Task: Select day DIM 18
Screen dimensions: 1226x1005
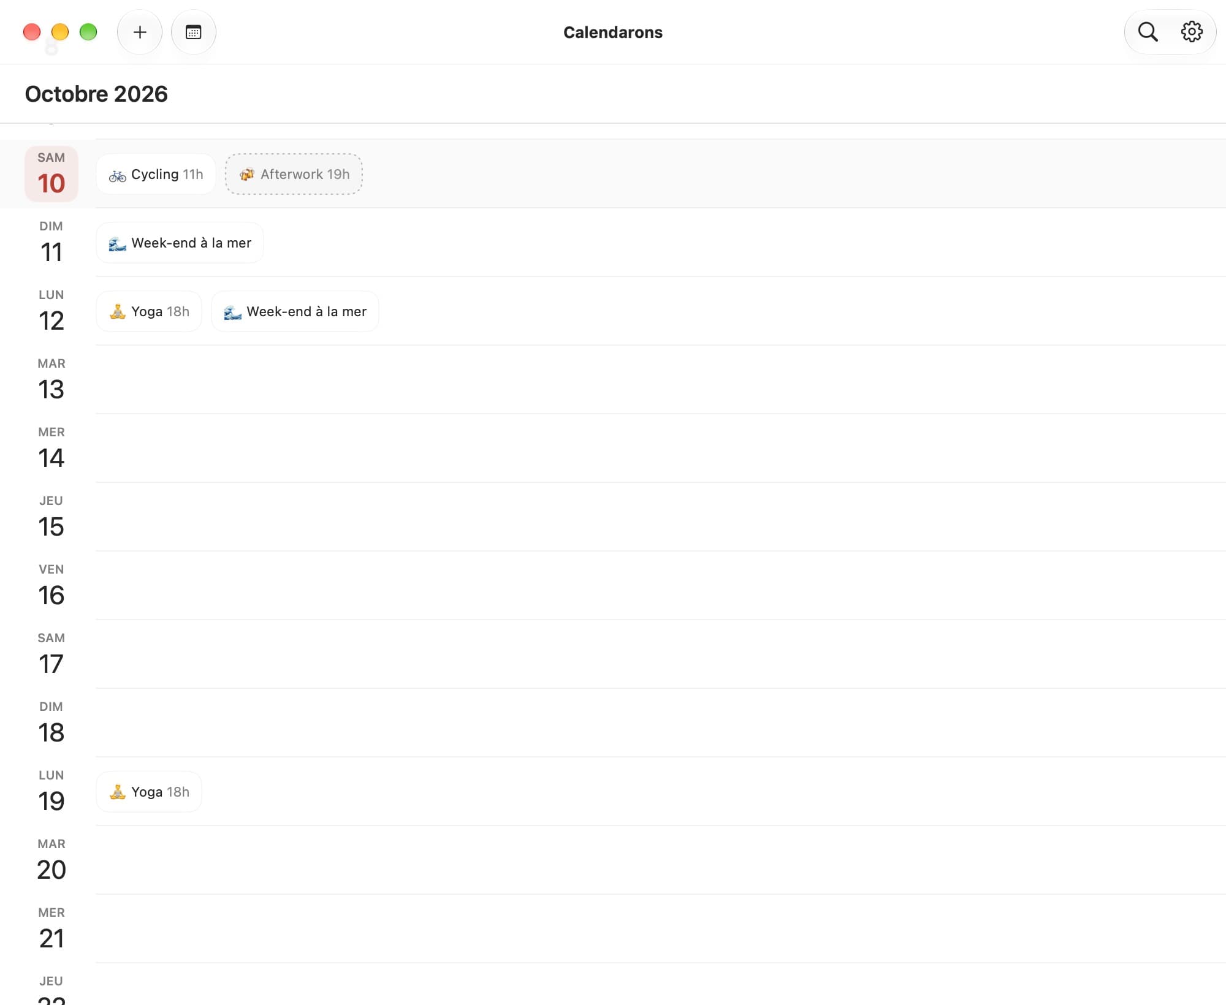Action: pos(51,723)
